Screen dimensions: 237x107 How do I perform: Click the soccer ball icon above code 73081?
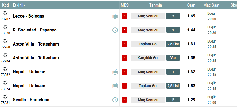click(5, 97)
